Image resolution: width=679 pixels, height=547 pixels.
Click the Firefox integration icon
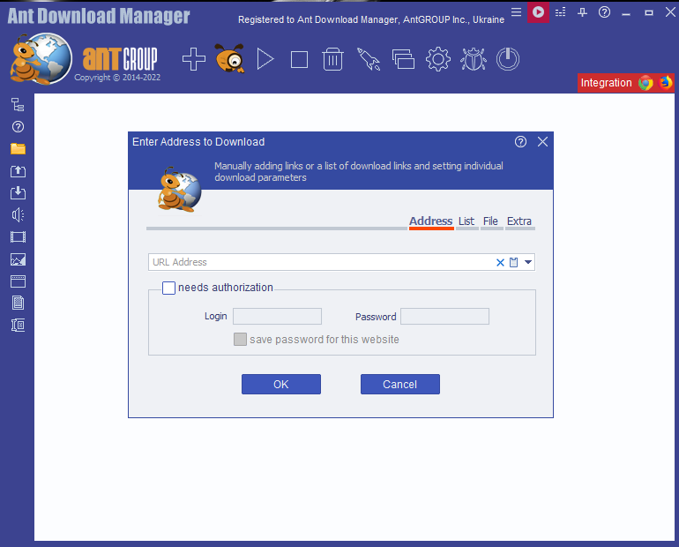tap(665, 82)
